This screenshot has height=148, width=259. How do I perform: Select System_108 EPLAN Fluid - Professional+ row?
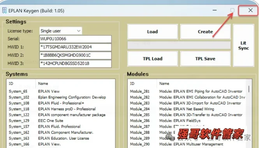61,103
